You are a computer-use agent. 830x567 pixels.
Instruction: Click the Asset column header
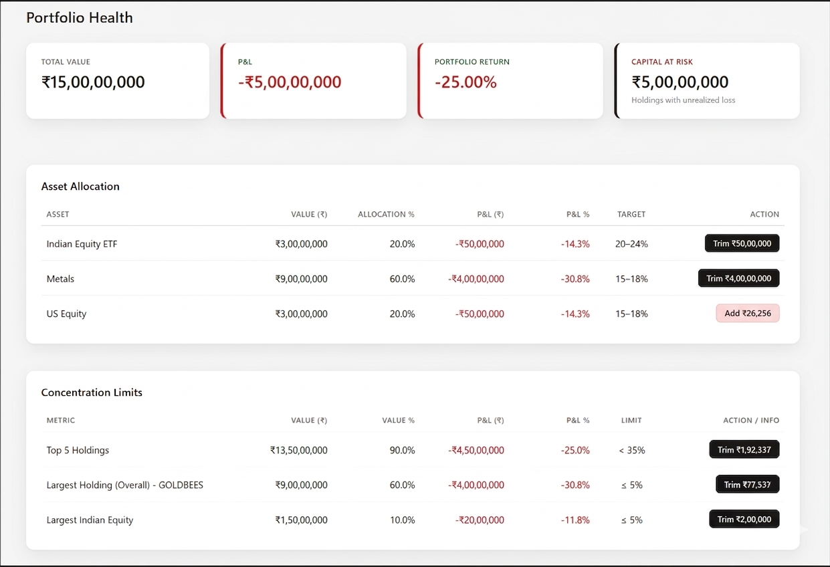coord(58,215)
